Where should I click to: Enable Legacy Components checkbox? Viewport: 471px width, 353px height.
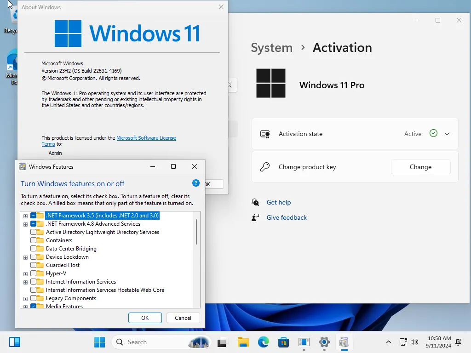[x=33, y=298]
